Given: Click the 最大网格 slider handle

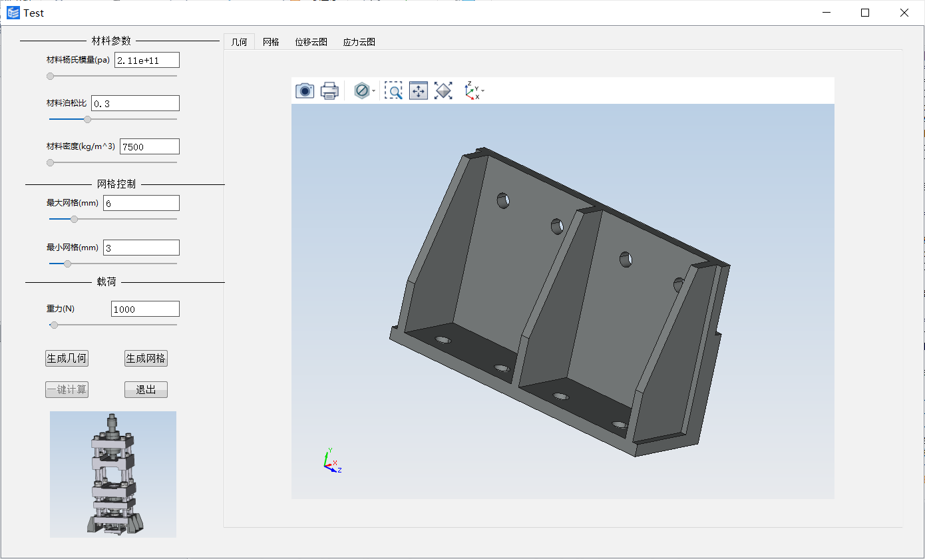Looking at the screenshot, I should point(74,219).
